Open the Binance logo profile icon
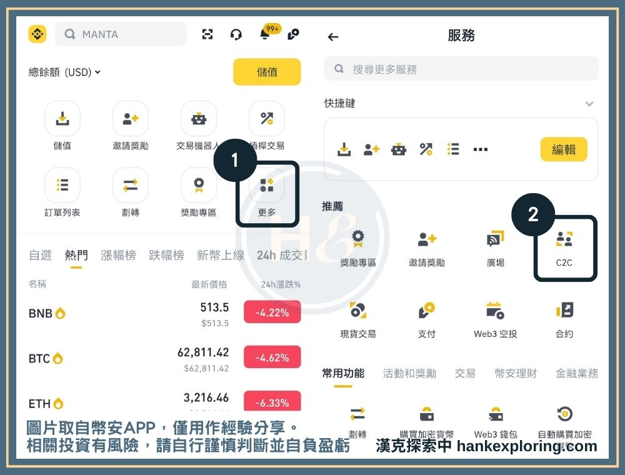Image resolution: width=625 pixels, height=475 pixels. point(37,34)
